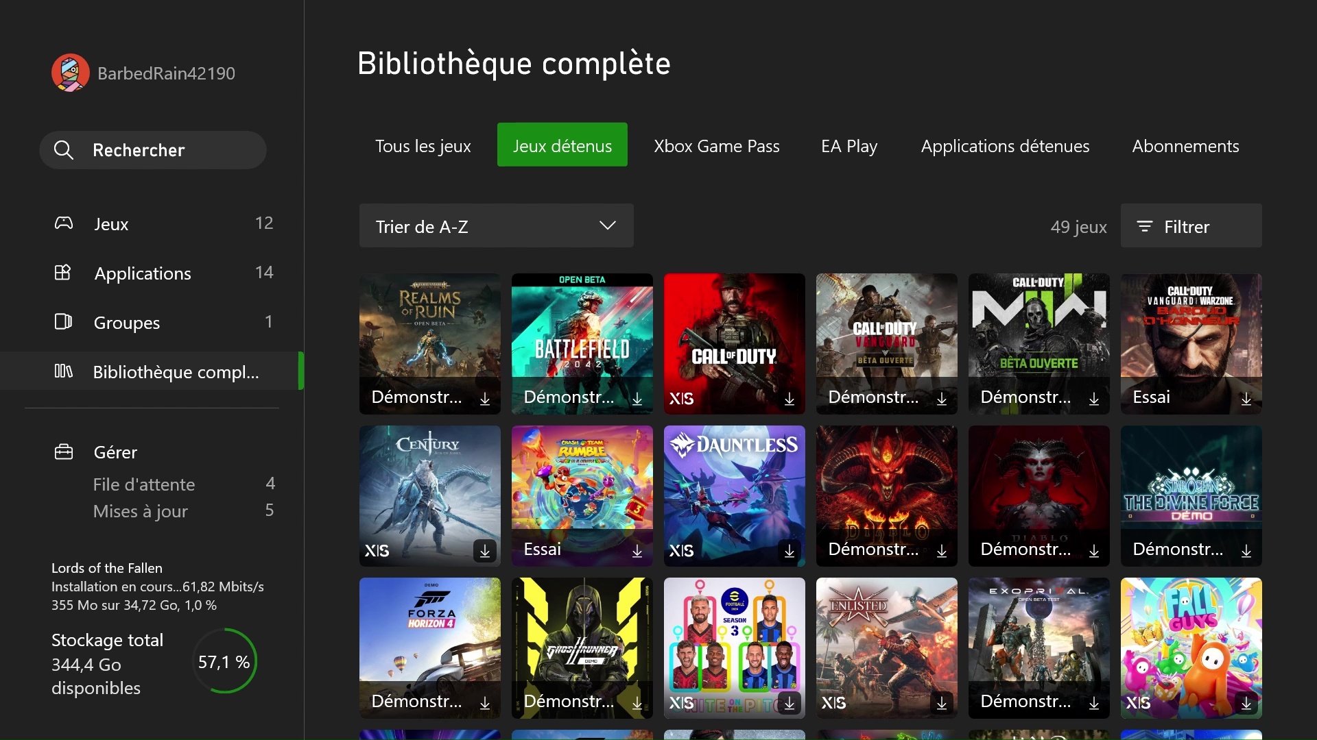Click download icon on Battlefield 2042 tile

[x=637, y=398]
